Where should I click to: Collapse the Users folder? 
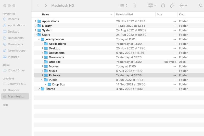(36, 35)
